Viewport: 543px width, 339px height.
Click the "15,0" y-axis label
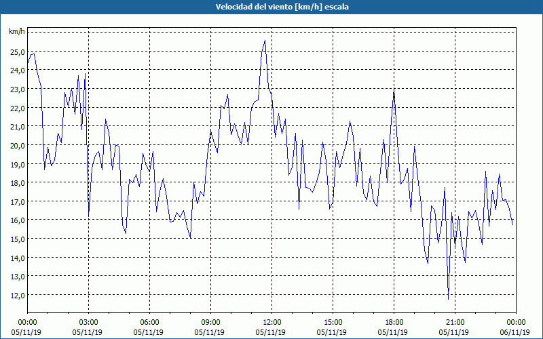point(18,239)
